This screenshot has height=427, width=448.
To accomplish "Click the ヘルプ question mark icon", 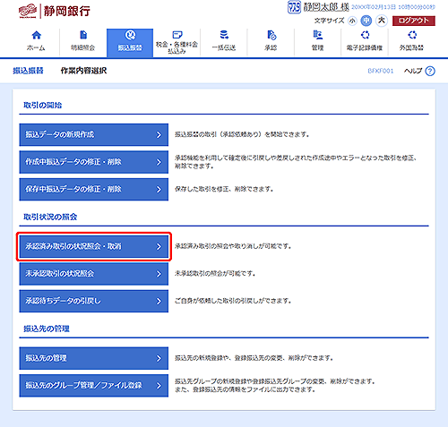I will click(430, 71).
